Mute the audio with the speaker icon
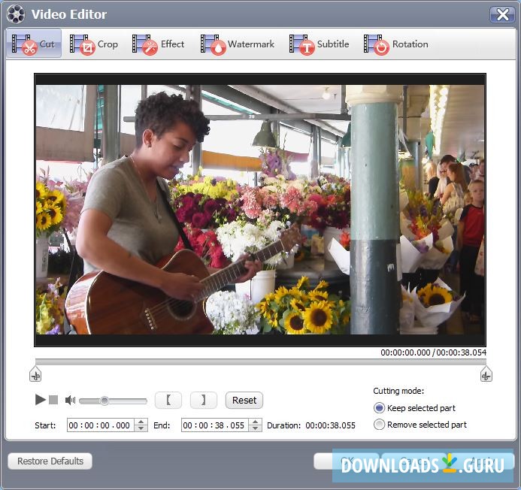521x490 pixels. click(x=70, y=401)
